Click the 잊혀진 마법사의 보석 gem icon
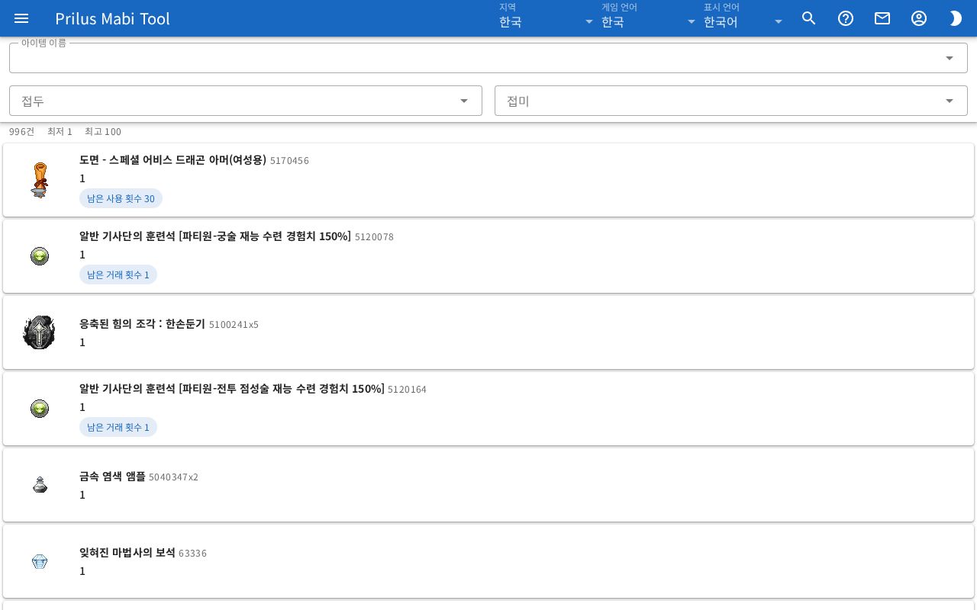The width and height of the screenshot is (977, 610). point(40,561)
